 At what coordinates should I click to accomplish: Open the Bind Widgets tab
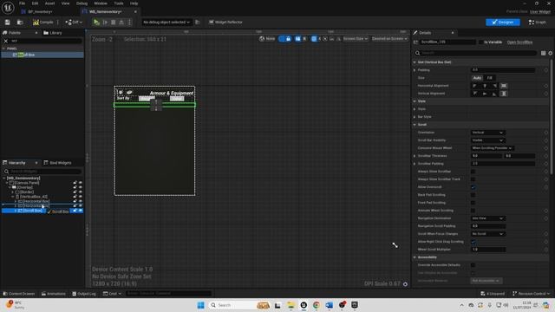pyautogui.click(x=58, y=163)
